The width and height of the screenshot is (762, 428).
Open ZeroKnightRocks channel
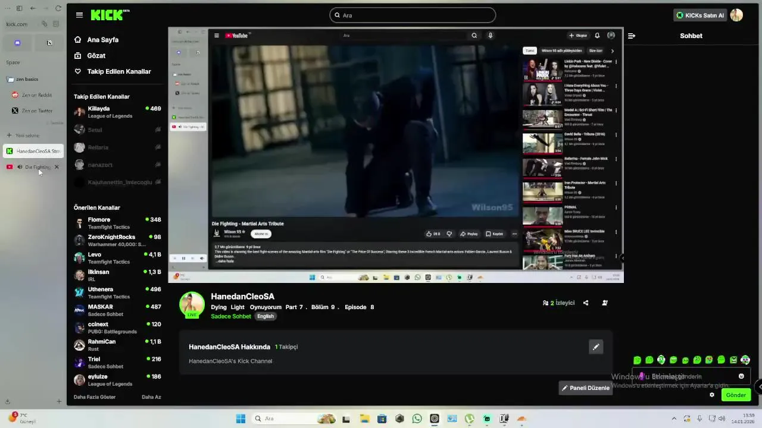(117, 240)
